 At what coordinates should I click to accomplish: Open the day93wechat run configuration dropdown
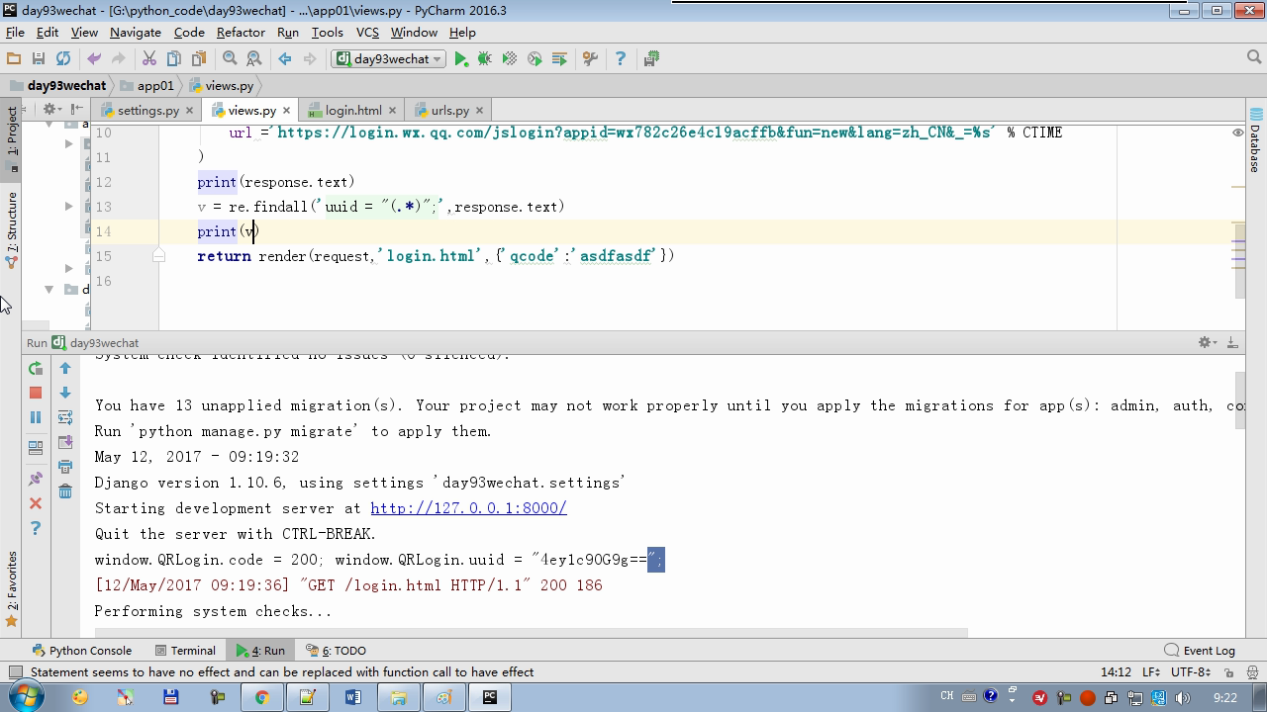tap(389, 59)
